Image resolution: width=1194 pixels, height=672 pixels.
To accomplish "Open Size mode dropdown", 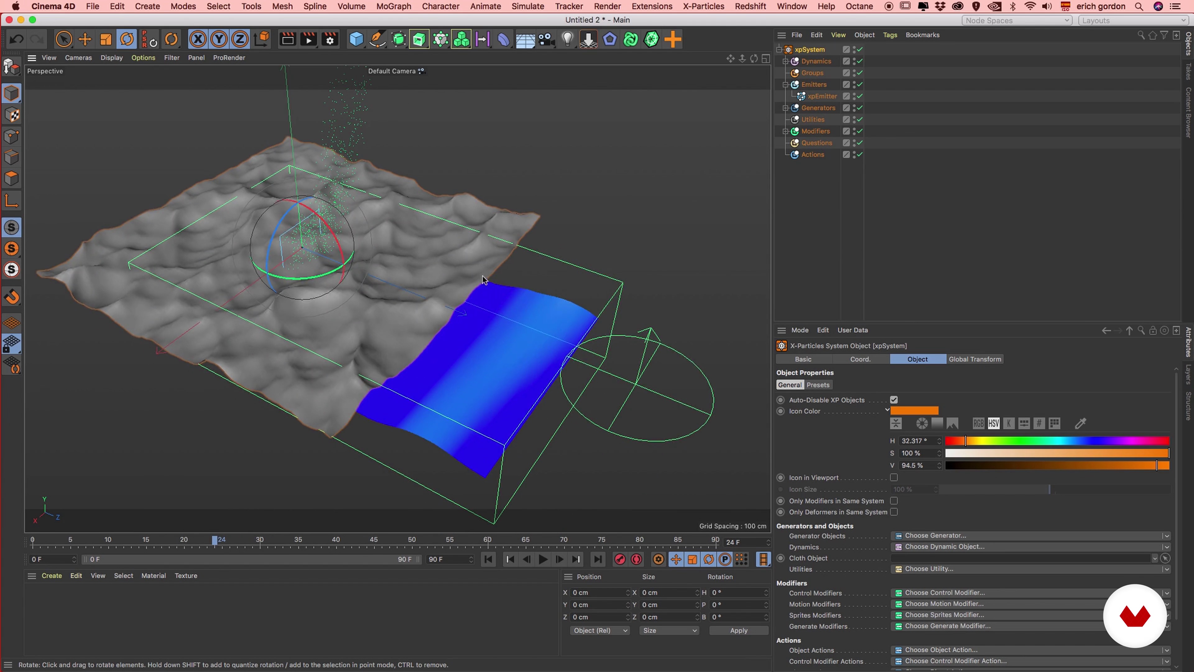I will point(669,630).
